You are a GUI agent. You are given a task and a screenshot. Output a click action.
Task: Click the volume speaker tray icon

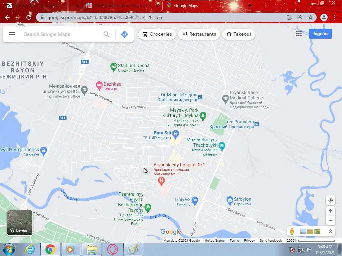point(308,250)
